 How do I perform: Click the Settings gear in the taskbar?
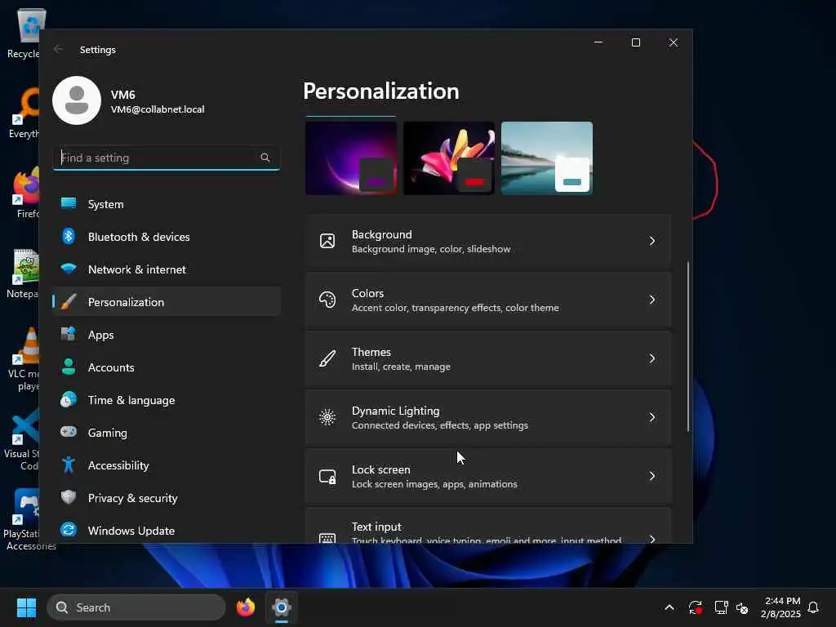click(x=282, y=607)
